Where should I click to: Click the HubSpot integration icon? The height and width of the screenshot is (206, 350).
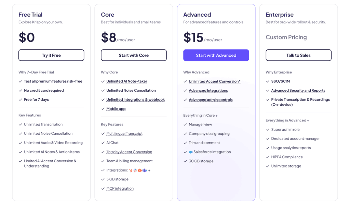tap(130, 170)
